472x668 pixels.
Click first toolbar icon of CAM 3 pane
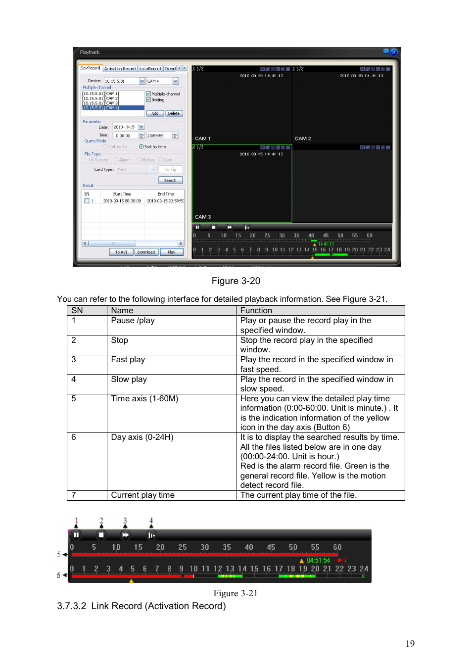[x=263, y=147]
